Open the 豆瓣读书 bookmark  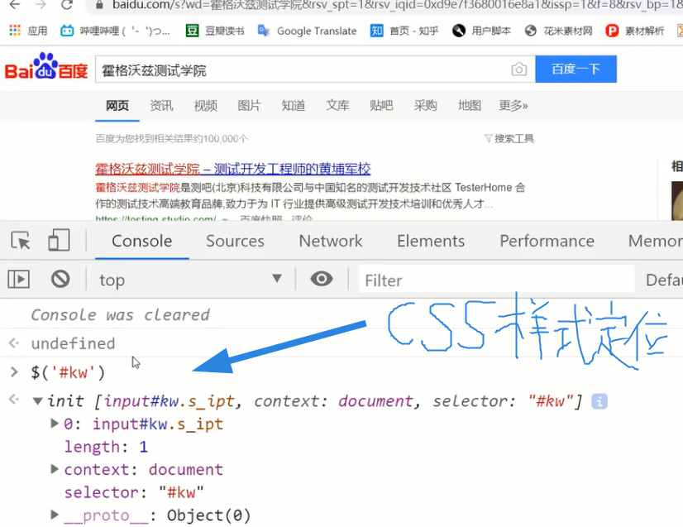[x=215, y=31]
